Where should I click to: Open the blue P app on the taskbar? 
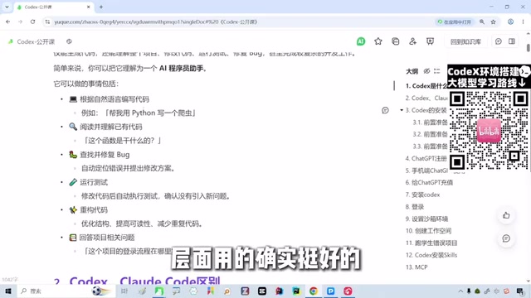[x=330, y=291]
